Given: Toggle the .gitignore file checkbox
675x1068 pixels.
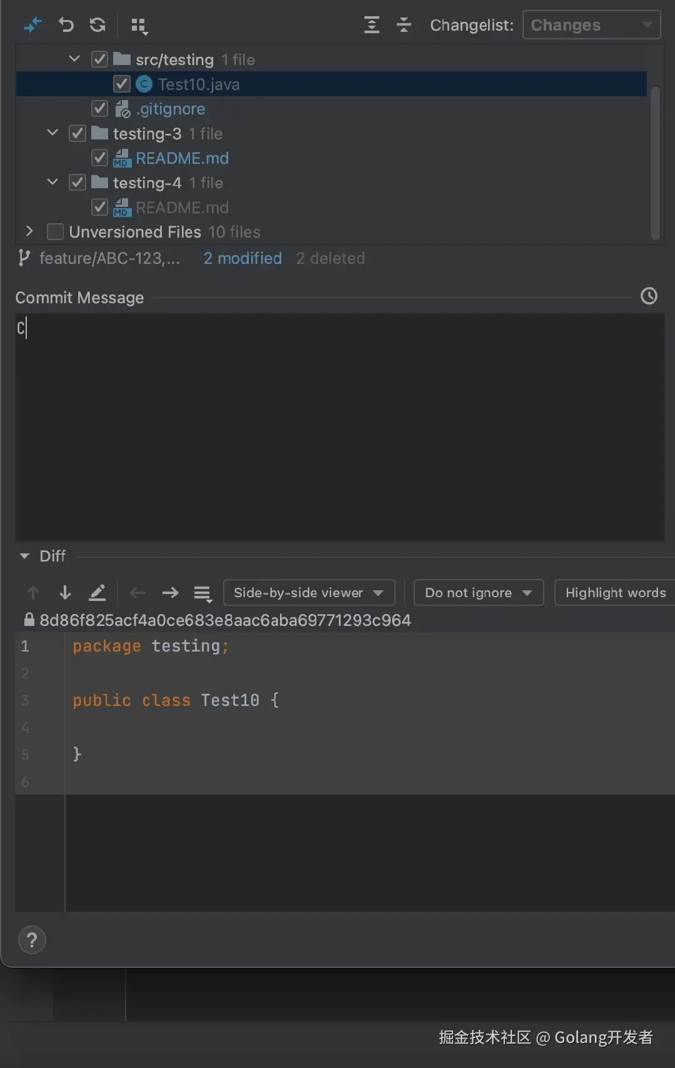Looking at the screenshot, I should coord(99,109).
